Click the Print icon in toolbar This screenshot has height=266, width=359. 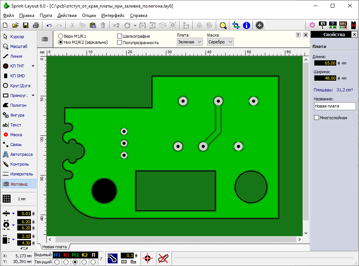(36, 25)
